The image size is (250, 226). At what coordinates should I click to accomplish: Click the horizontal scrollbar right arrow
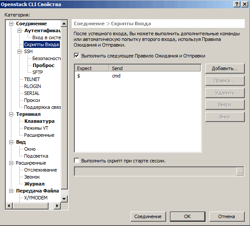57,206
